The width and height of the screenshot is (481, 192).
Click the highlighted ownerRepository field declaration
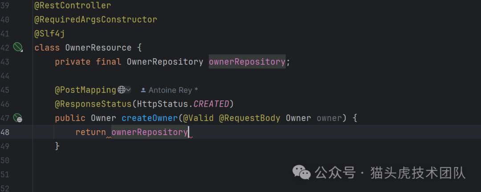click(x=247, y=62)
